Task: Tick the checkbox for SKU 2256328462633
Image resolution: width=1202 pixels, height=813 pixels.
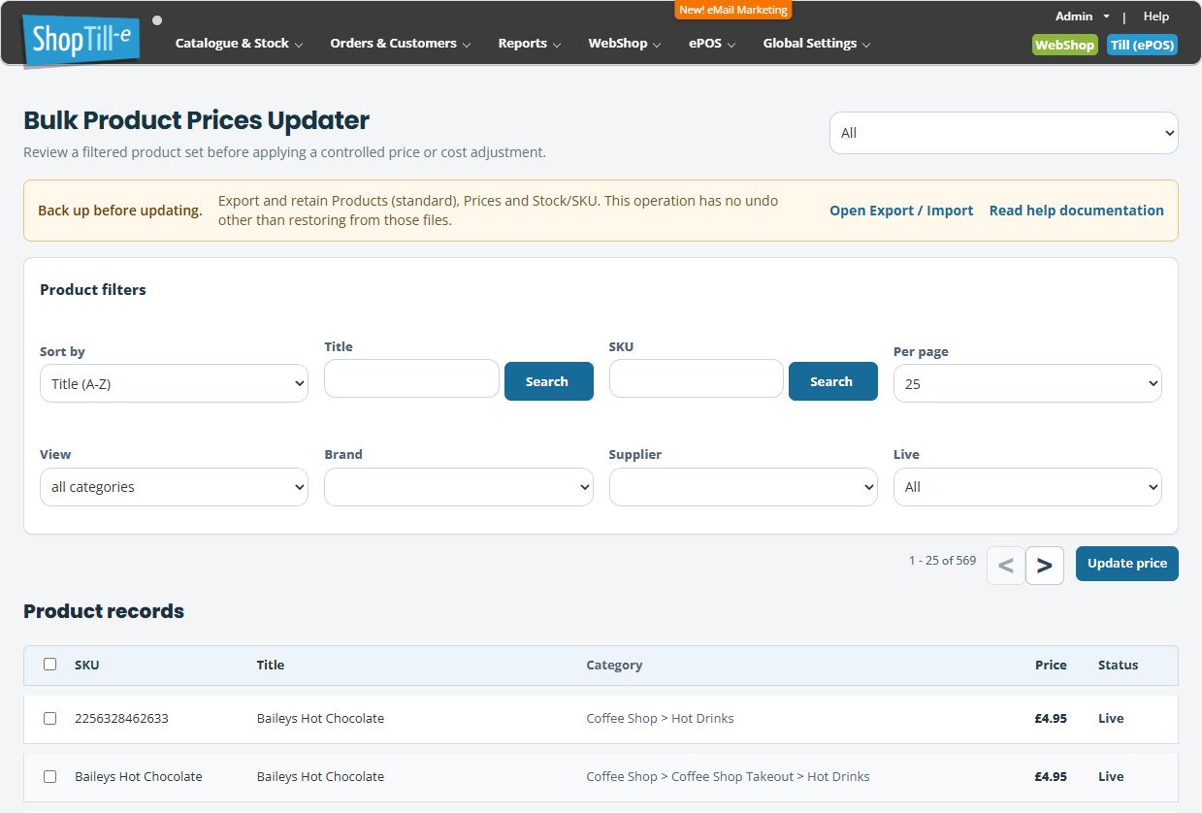Action: click(x=50, y=719)
